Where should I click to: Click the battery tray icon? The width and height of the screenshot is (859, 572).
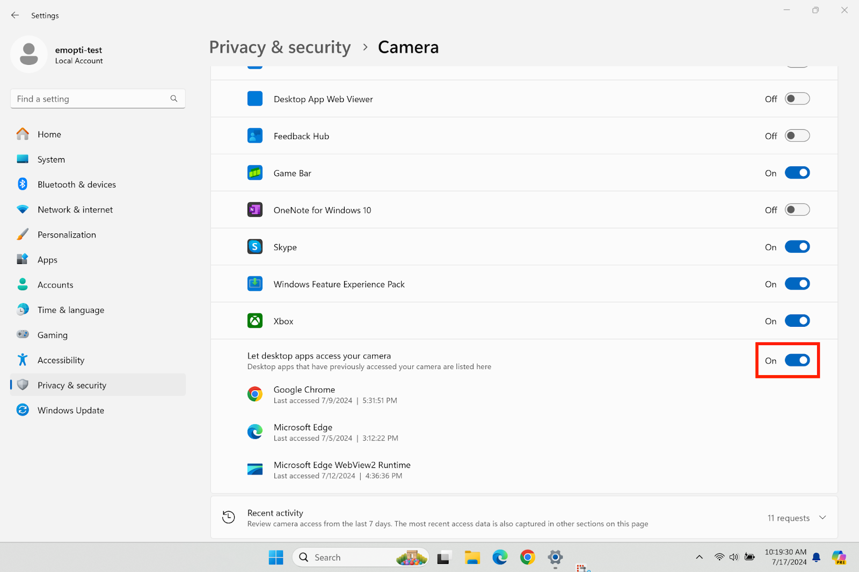(x=749, y=558)
